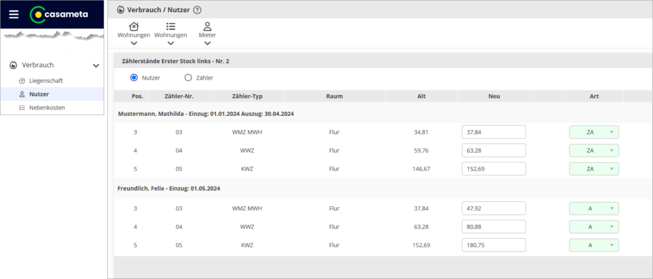Open Art dropdown for Felix's KWZ row
This screenshot has height=279, width=653.
[x=594, y=245]
